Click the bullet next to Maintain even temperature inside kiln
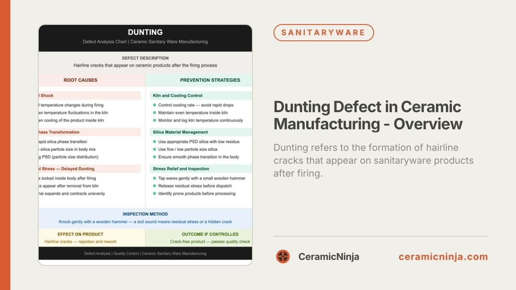Viewport: 516px width, 290px height. 154,113
